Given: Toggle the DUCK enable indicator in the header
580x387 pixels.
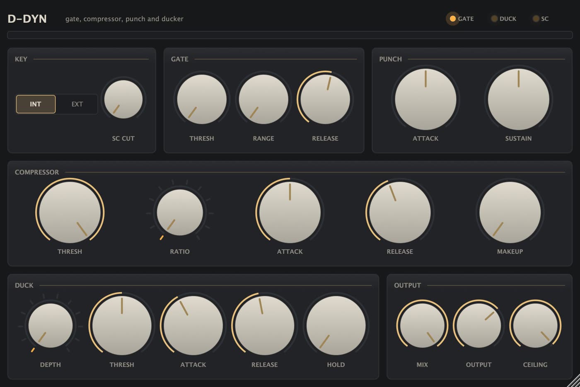Looking at the screenshot, I should click(x=494, y=19).
